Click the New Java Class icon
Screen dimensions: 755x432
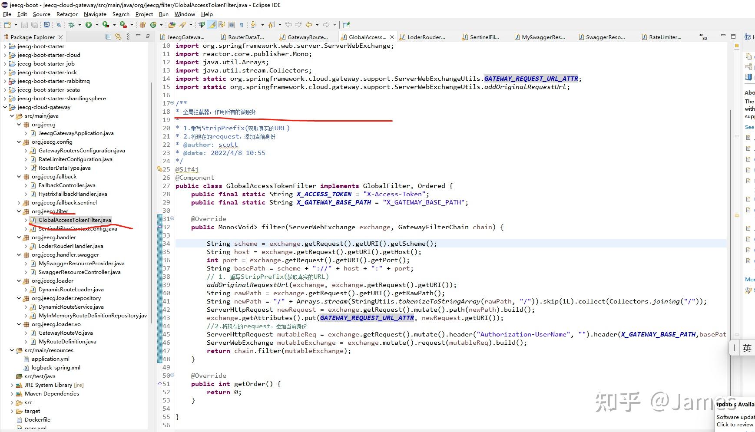[153, 25]
